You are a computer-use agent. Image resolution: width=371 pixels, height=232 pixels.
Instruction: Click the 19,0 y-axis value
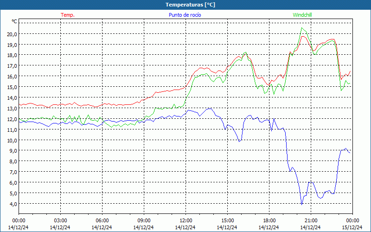[x=12, y=45]
